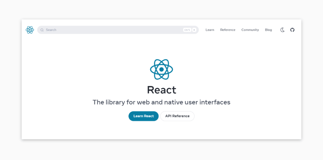Screen dimensions: 323x160
Task: Click the Ctrl shortcut key badge
Action: [187, 30]
